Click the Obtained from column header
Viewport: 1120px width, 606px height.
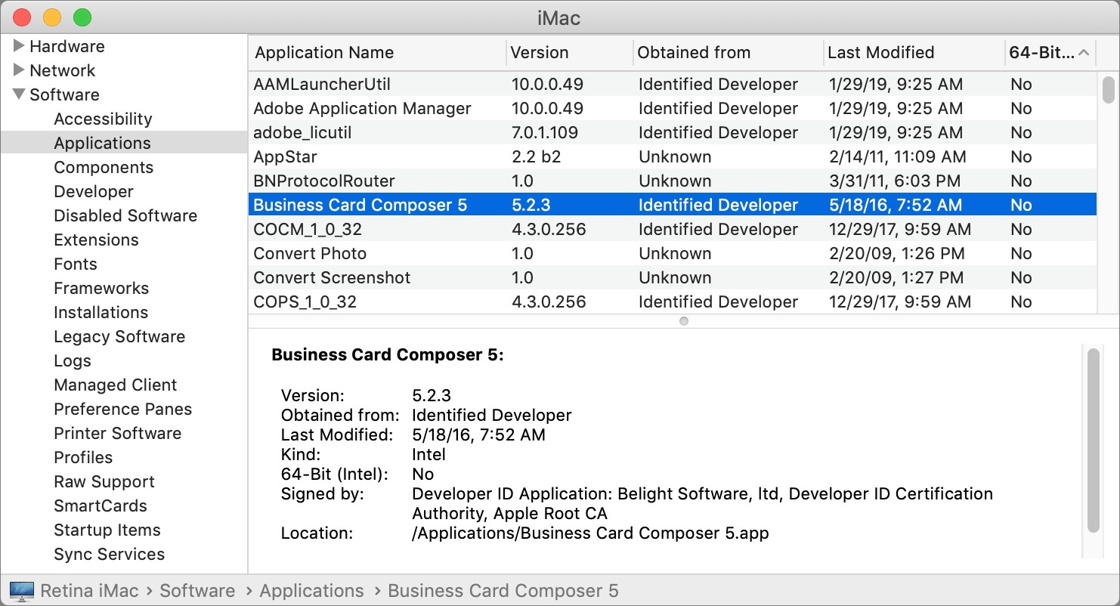tap(693, 52)
